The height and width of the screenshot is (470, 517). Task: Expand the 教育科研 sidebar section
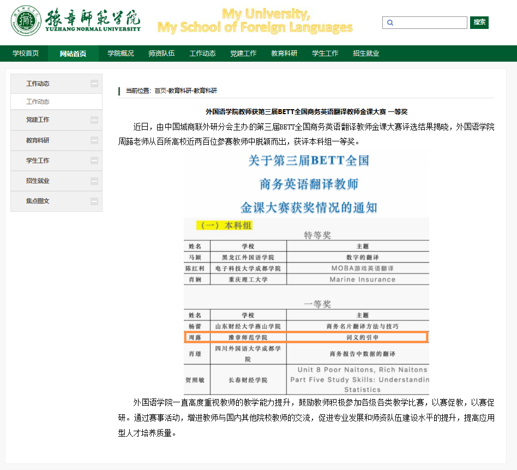pos(94,140)
